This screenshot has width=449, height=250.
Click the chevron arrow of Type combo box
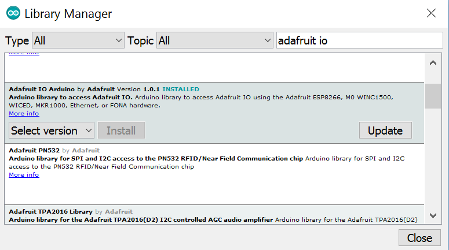(119, 40)
